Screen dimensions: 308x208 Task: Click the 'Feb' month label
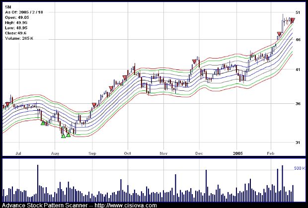click(271, 153)
